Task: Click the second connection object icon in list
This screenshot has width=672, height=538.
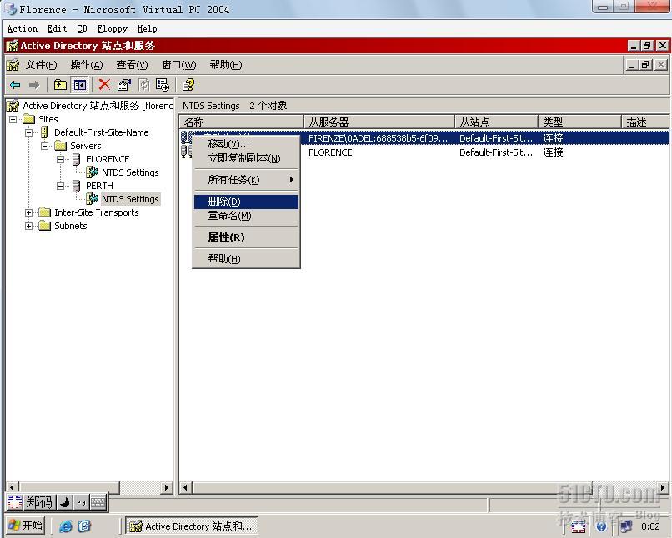Action: pyautogui.click(x=186, y=152)
